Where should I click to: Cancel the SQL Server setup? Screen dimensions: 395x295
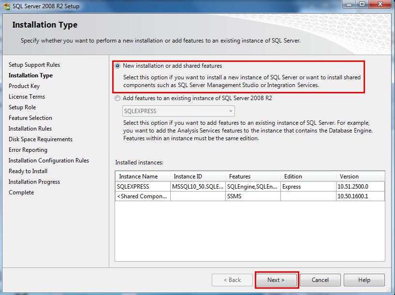coord(320,280)
